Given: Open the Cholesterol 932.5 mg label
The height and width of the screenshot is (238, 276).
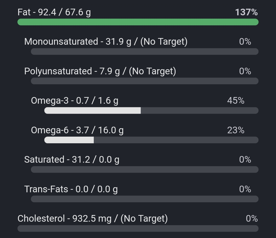Looking at the screenshot, I should point(93,219).
